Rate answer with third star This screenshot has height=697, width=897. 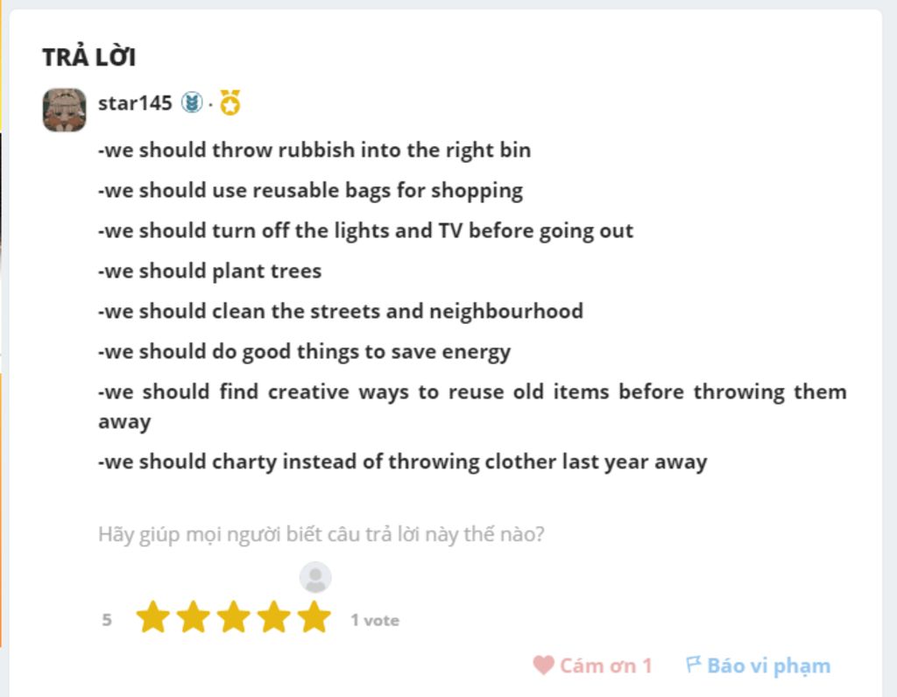coord(233,617)
